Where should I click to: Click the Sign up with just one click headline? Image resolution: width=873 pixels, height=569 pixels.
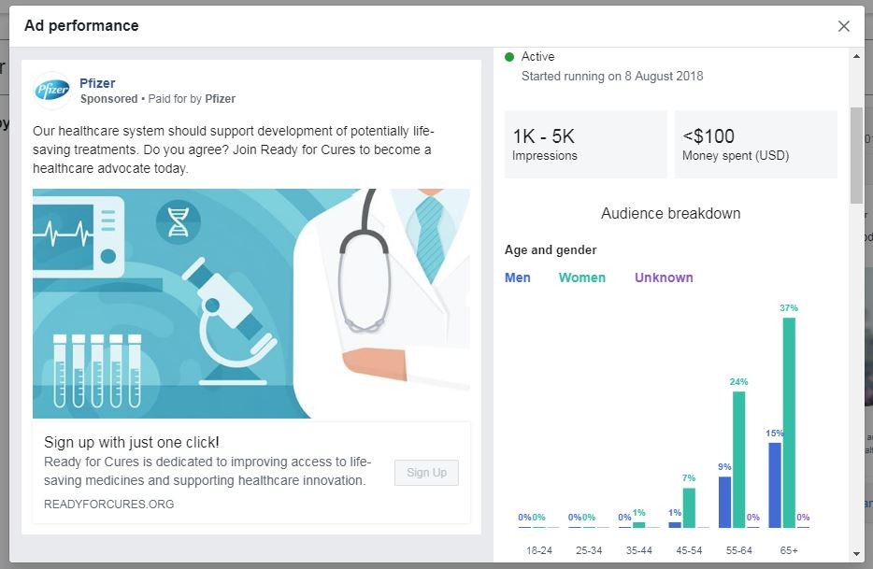[x=132, y=442]
